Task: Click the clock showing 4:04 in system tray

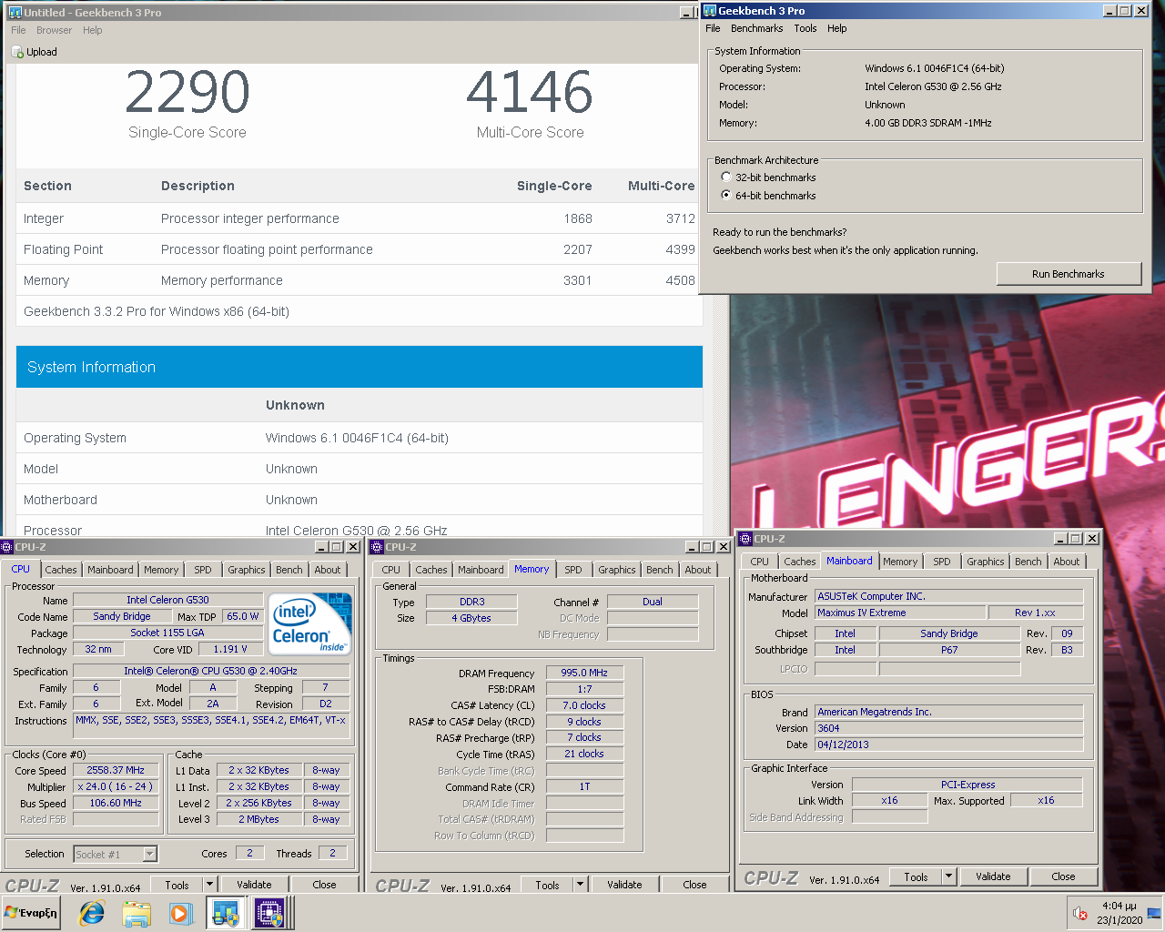Action: (1119, 906)
